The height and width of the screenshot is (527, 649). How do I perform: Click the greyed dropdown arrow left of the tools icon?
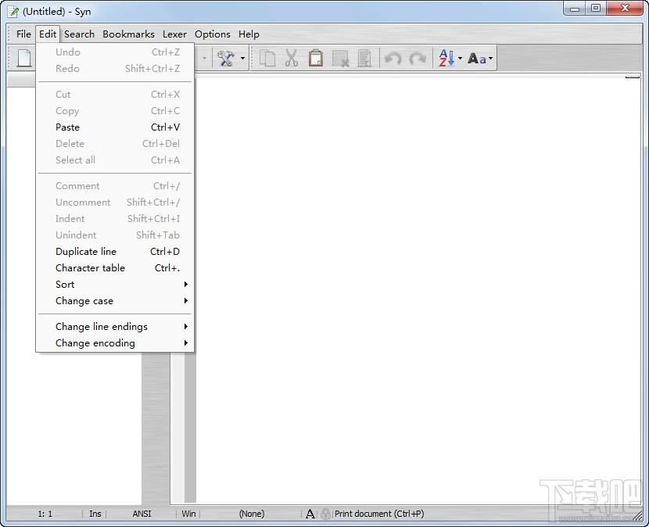pos(204,59)
